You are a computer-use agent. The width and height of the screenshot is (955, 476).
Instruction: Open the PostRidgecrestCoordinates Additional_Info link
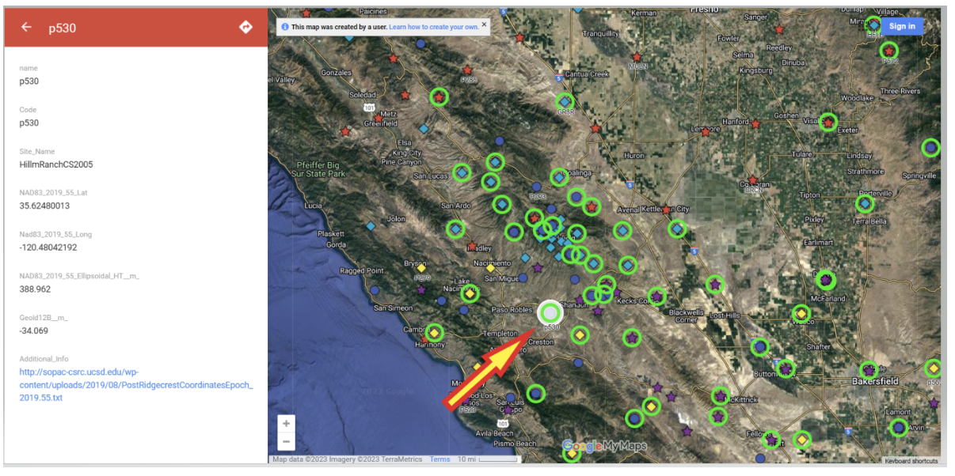tap(136, 384)
